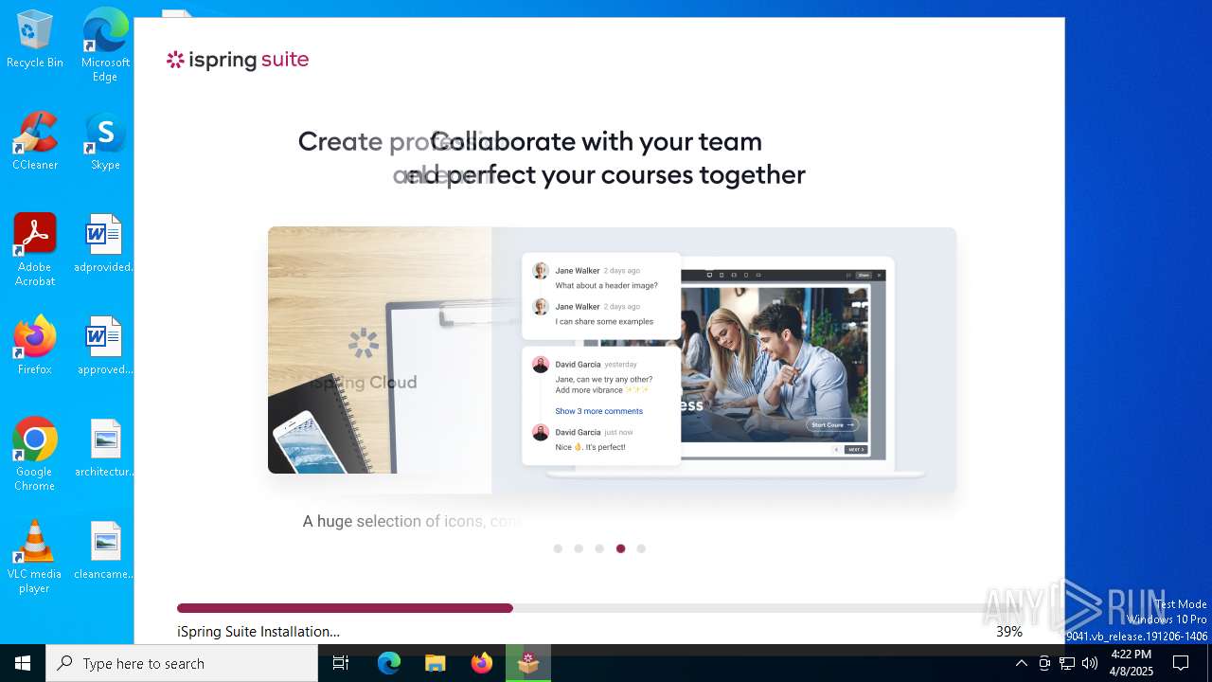Screen dimensions: 1212x682
Task: Open the Windows Start menu
Action: click(23, 663)
